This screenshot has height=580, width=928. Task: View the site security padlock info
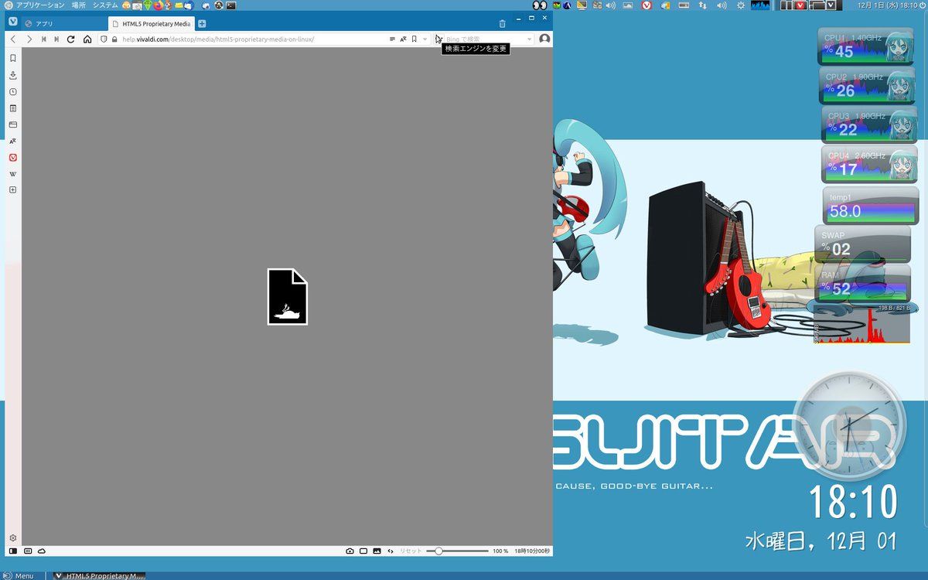[x=114, y=39]
